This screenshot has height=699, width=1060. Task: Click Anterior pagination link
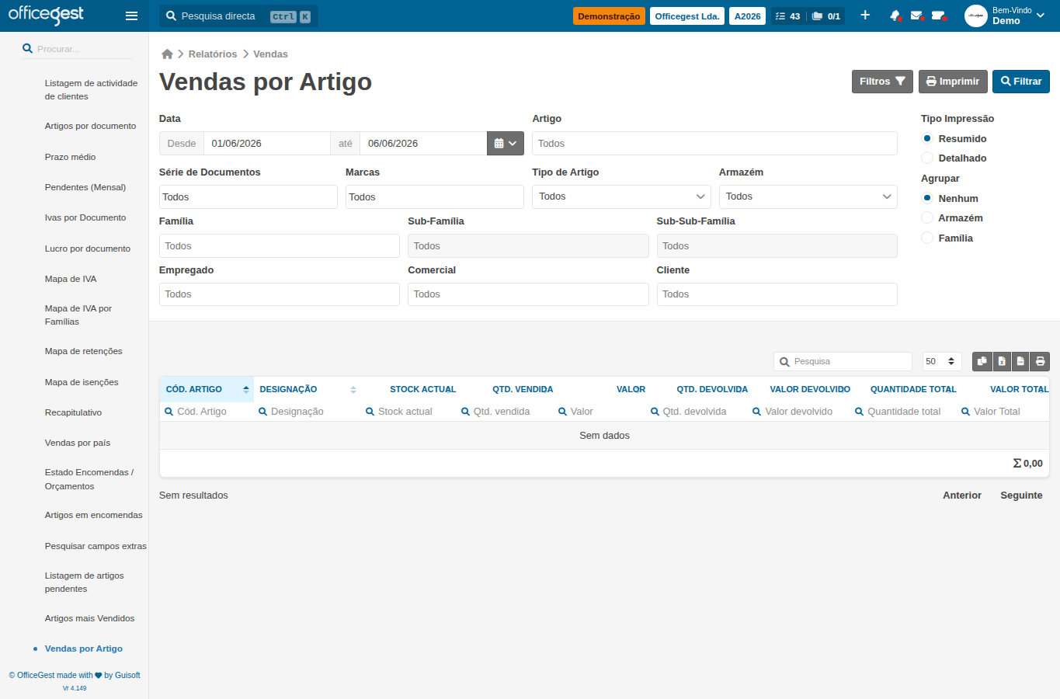pyautogui.click(x=962, y=495)
